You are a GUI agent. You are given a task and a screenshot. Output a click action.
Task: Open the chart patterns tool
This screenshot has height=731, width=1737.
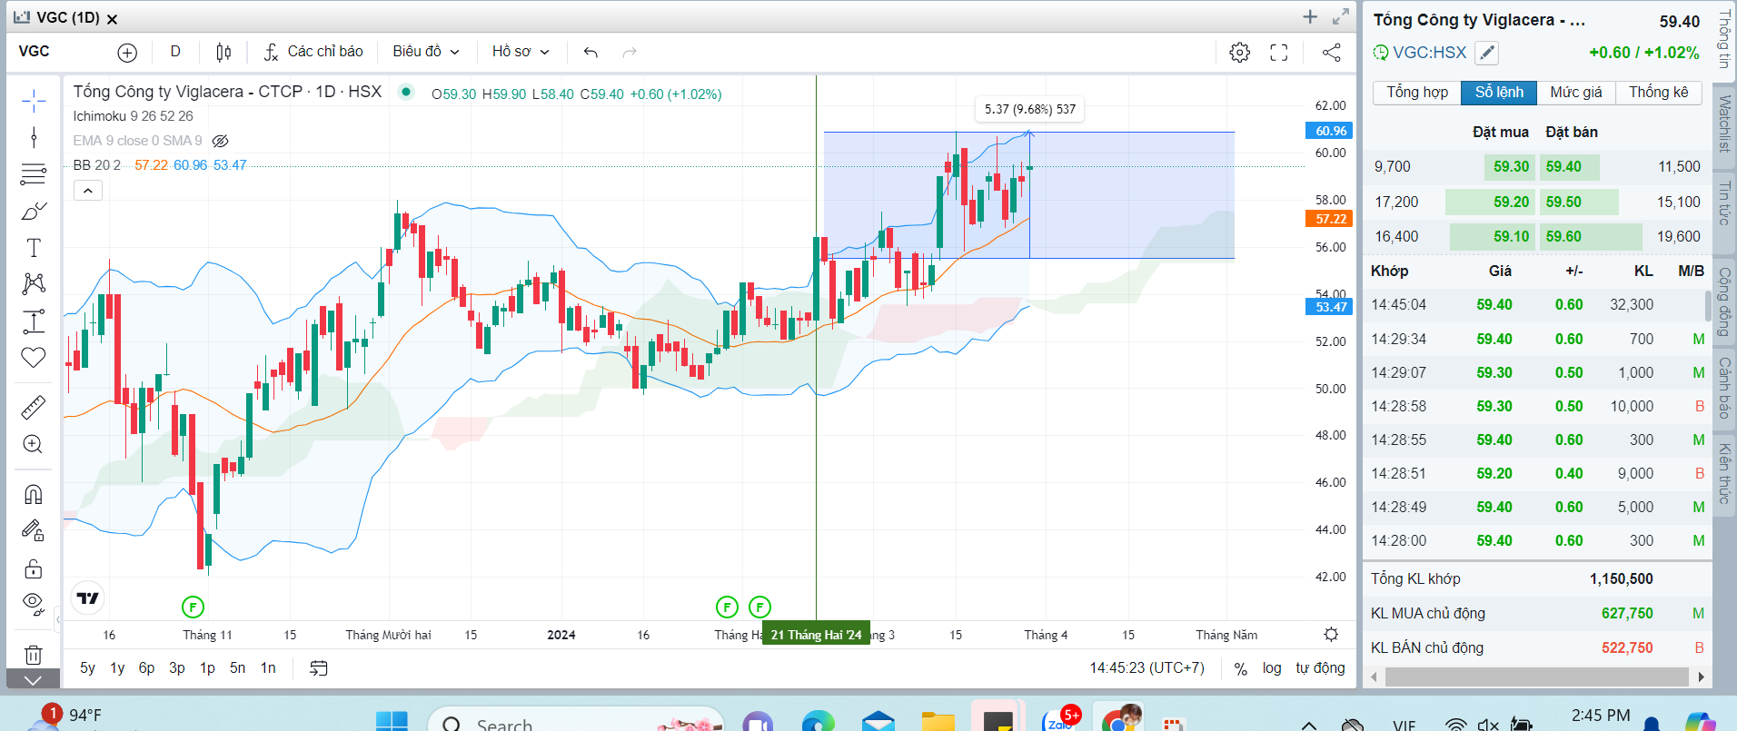pos(34,283)
